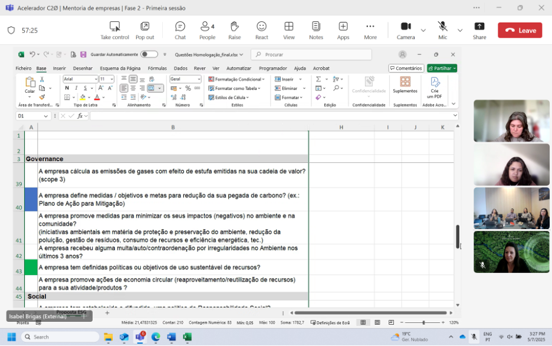Screen dimensions: 552x346
Task: Toggle Guardar Automaticamente switch in Excel
Action: (x=149, y=54)
